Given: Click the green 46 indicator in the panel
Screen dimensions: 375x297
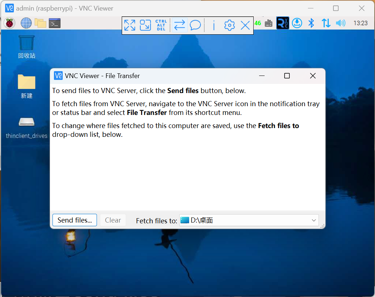Looking at the screenshot, I should (x=258, y=23).
